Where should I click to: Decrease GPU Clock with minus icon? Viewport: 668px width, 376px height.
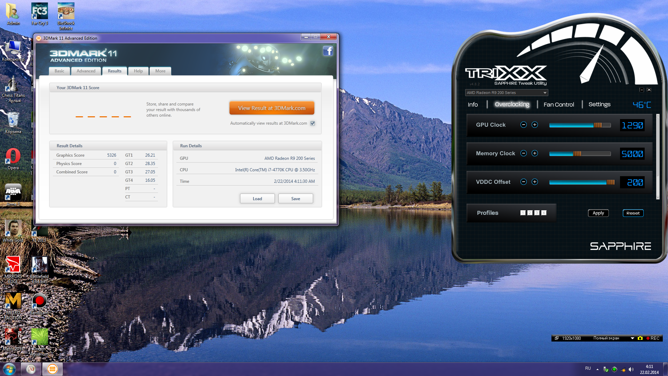tap(523, 125)
